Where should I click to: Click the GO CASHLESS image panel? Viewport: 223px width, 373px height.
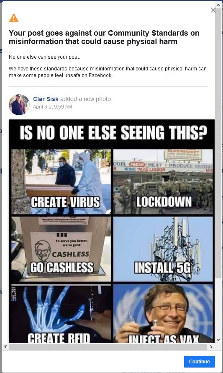pos(61,249)
